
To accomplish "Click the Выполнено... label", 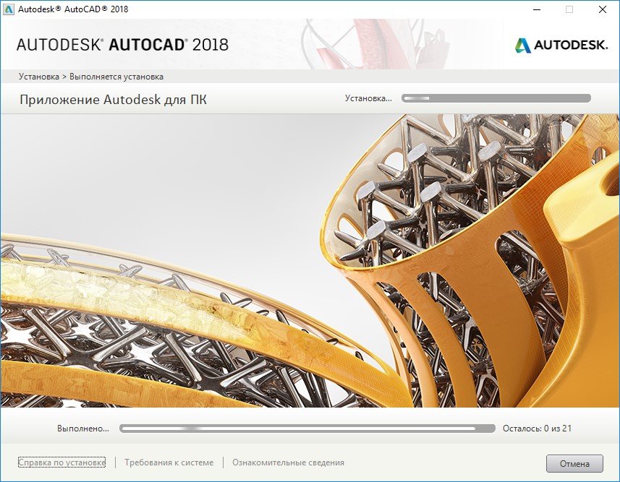I will [x=83, y=429].
